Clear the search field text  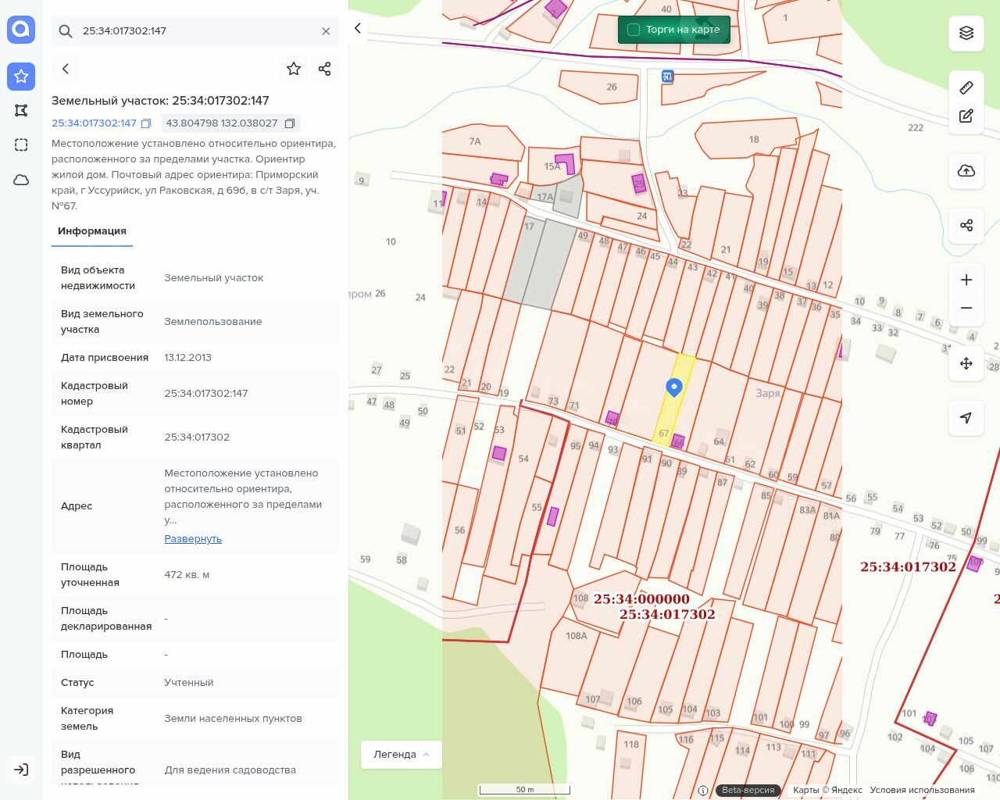pyautogui.click(x=326, y=31)
